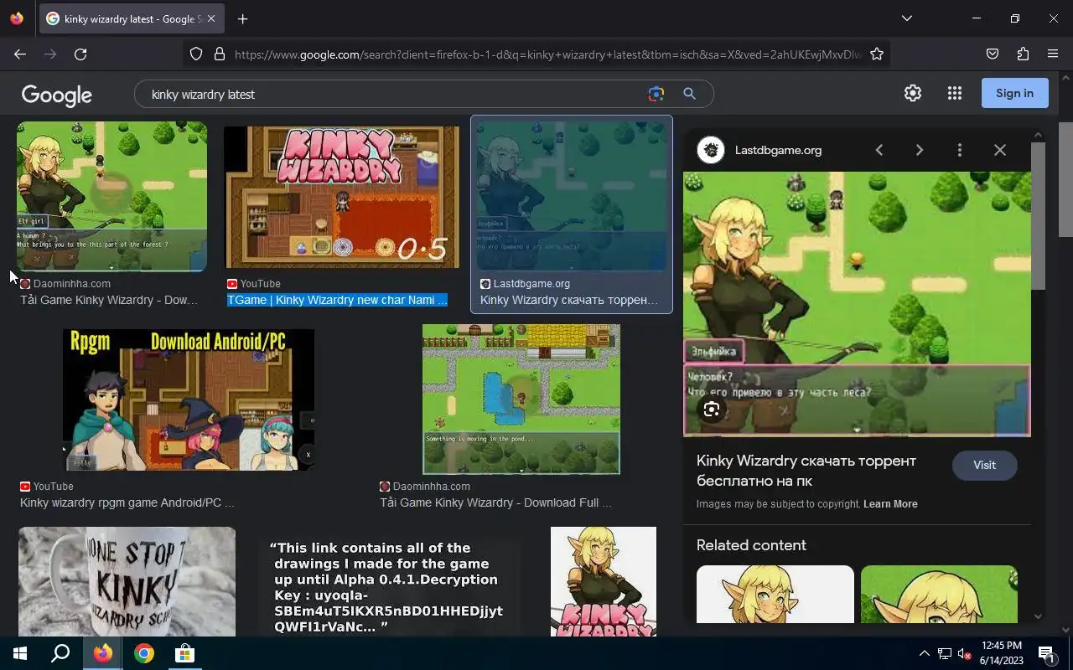Close the kinky wizardry Google tab

(211, 18)
